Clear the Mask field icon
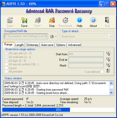Viewport: 117px width, 118px height. pyautogui.click(x=108, y=65)
